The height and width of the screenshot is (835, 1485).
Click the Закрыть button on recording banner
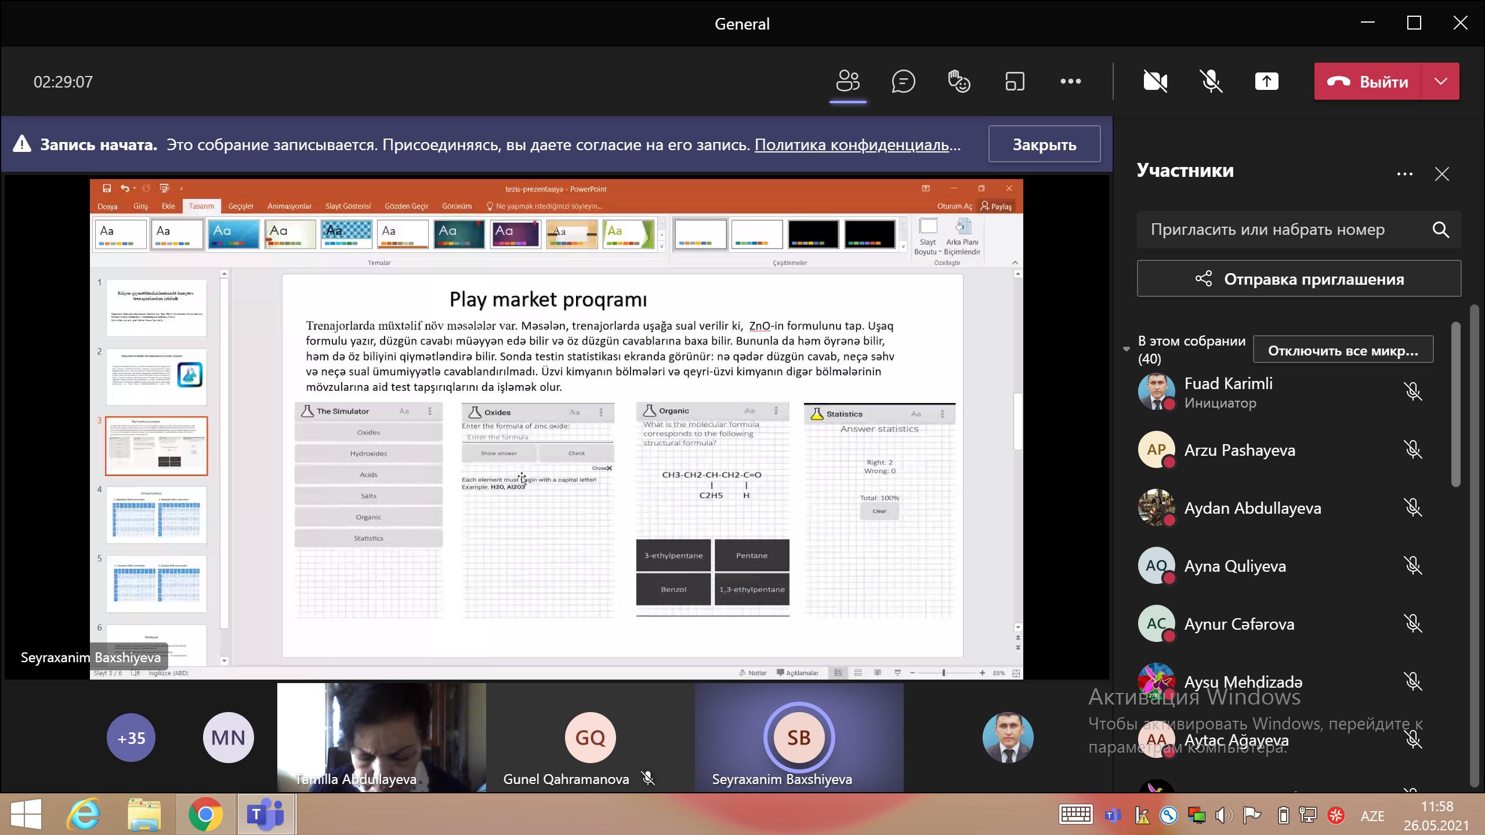[1044, 144]
